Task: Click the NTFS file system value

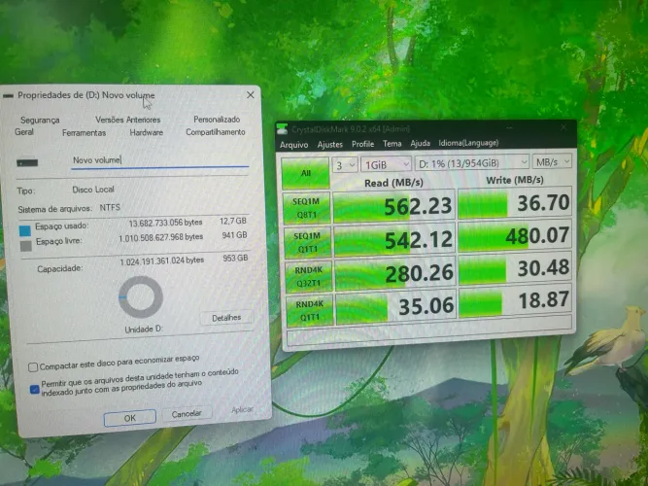Action: coord(110,208)
